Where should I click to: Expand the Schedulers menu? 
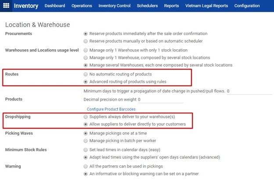click(147, 6)
